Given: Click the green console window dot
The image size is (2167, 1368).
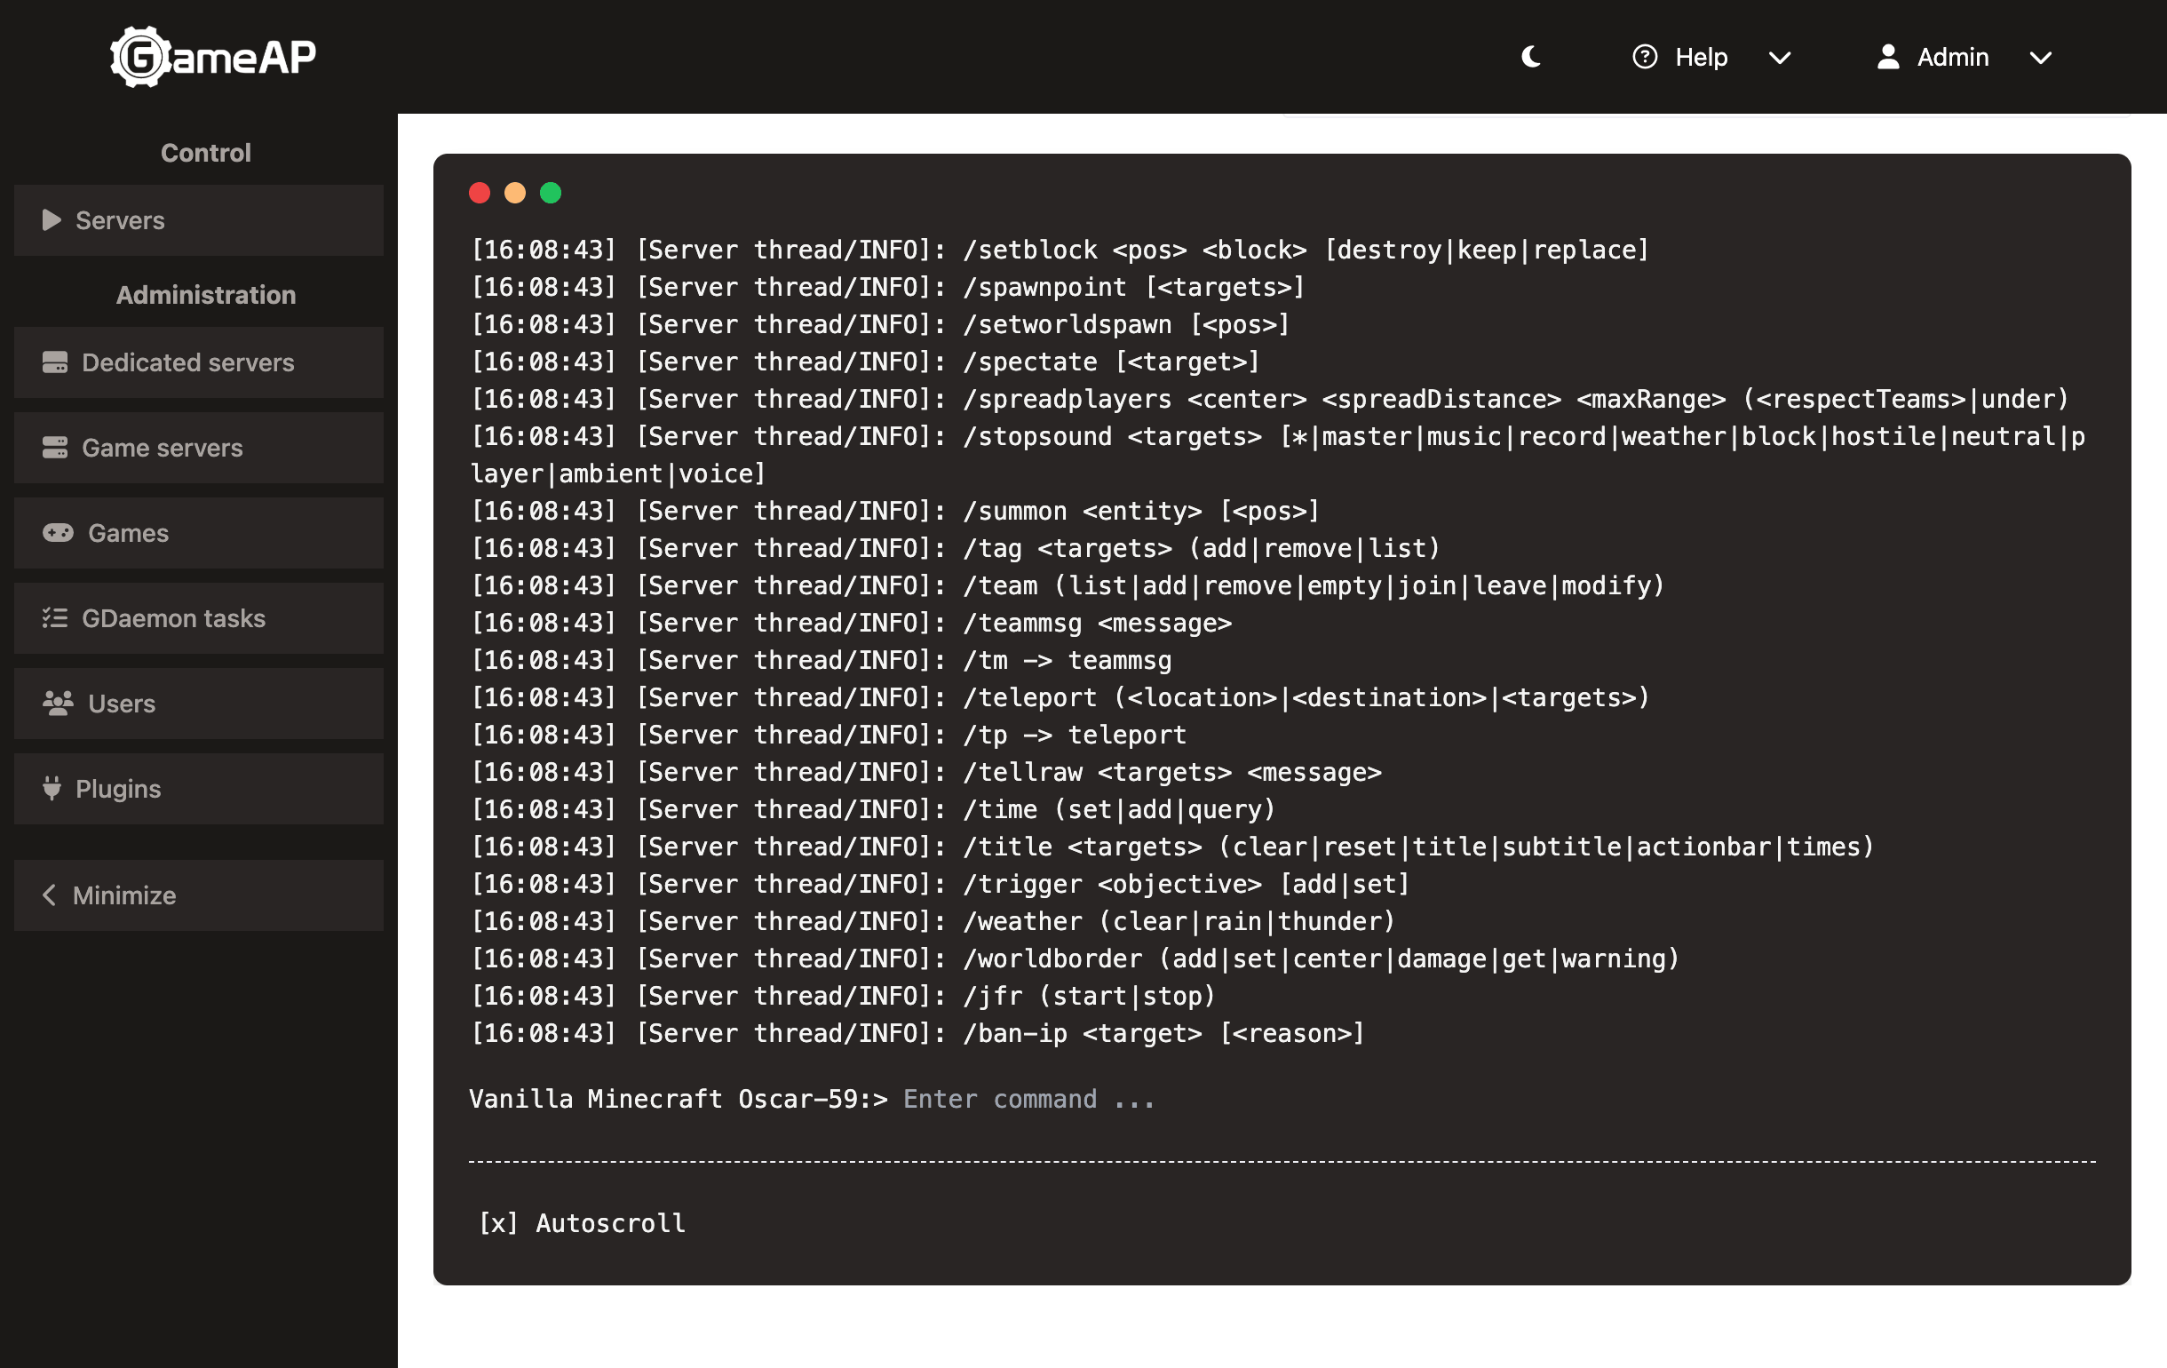Looking at the screenshot, I should 550,192.
